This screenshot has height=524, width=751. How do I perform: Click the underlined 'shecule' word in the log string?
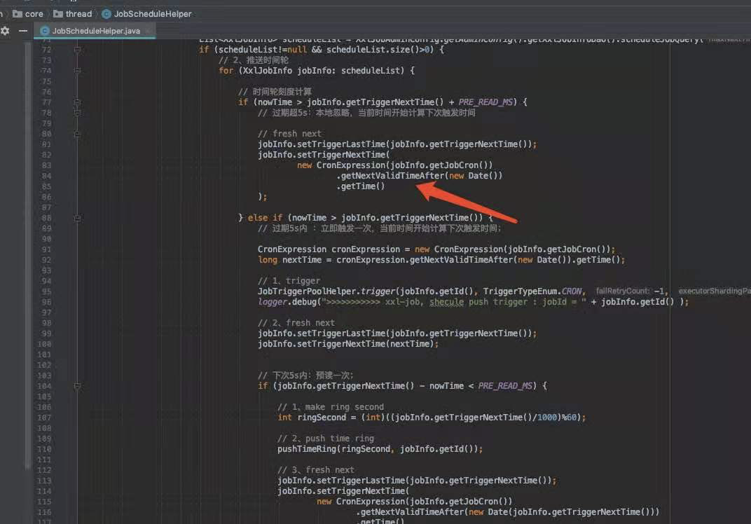(x=446, y=302)
